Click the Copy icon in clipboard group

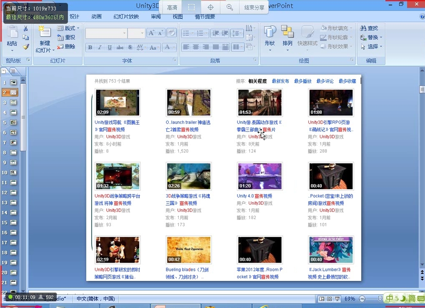pos(26,38)
